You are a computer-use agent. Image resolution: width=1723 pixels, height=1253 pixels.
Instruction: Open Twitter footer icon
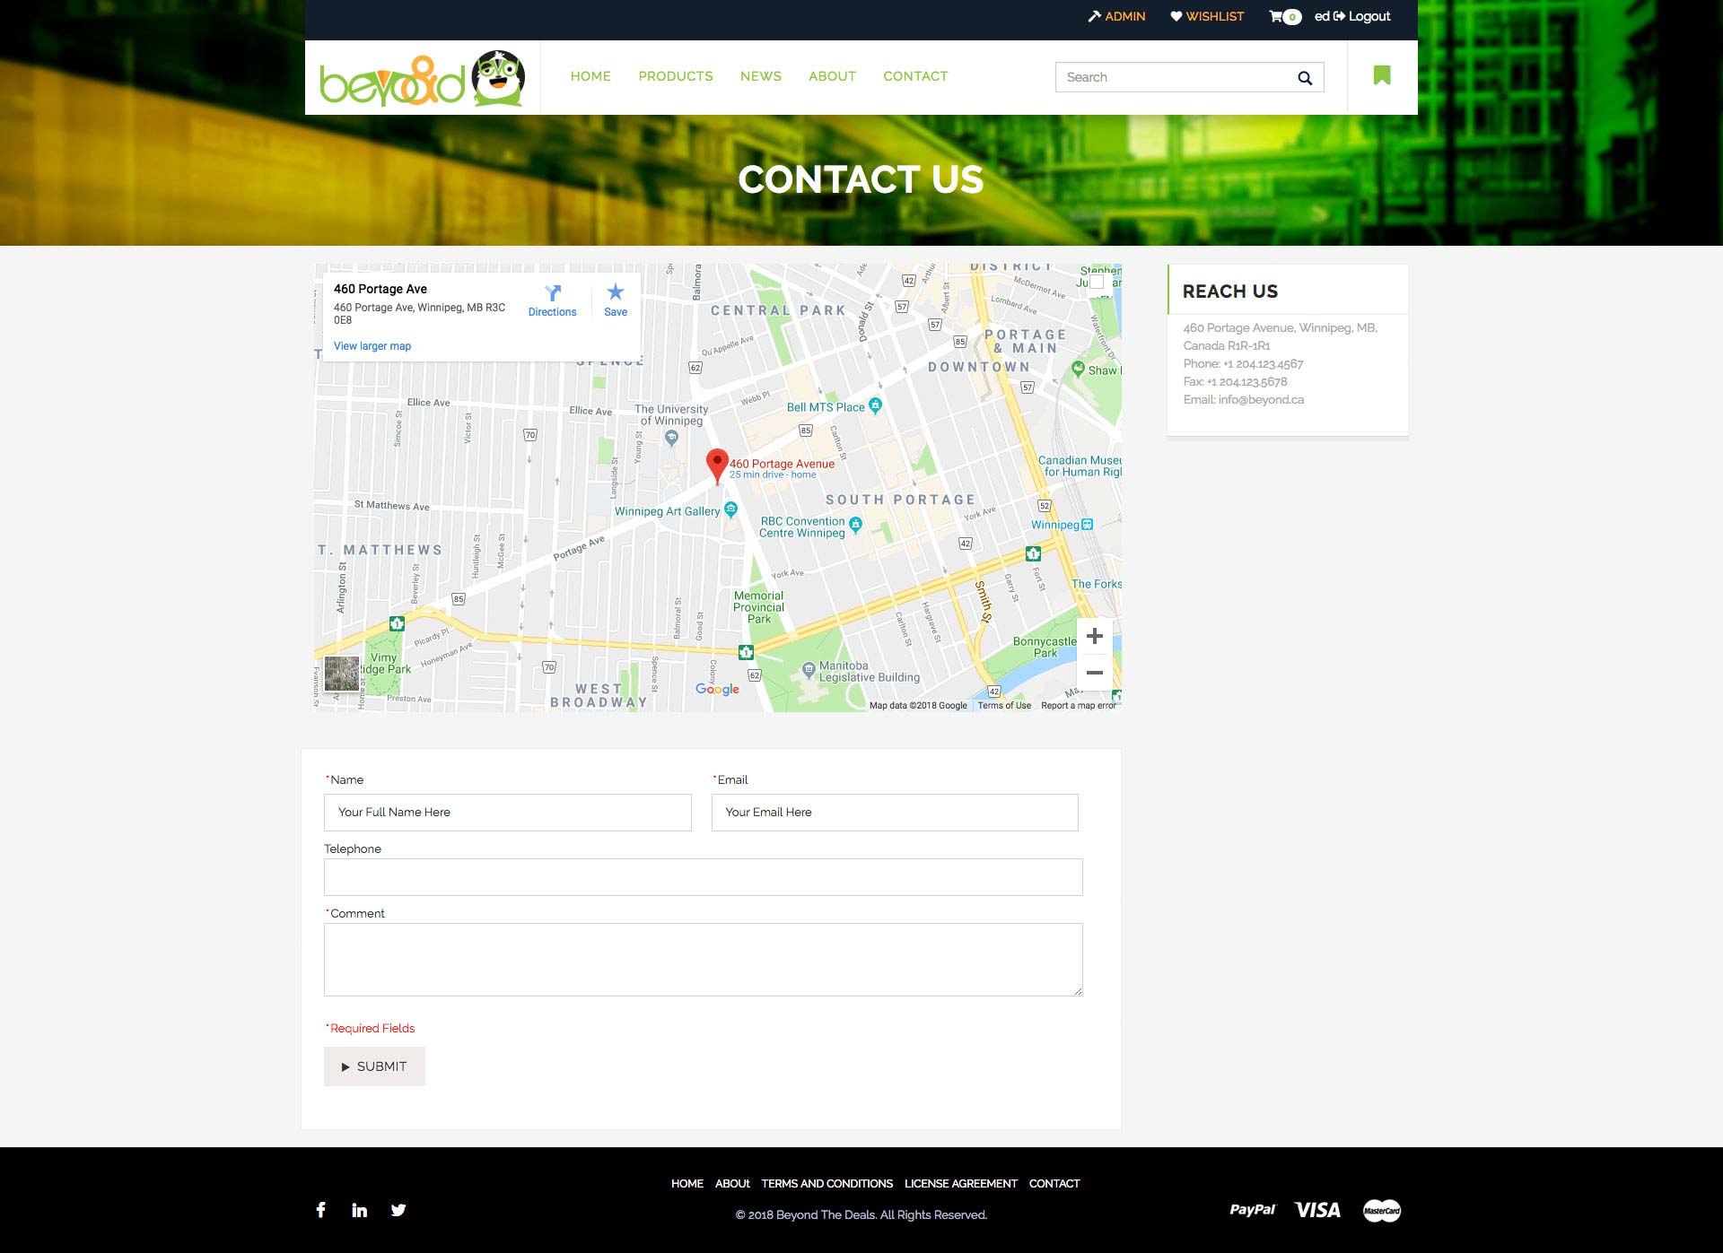click(x=398, y=1210)
